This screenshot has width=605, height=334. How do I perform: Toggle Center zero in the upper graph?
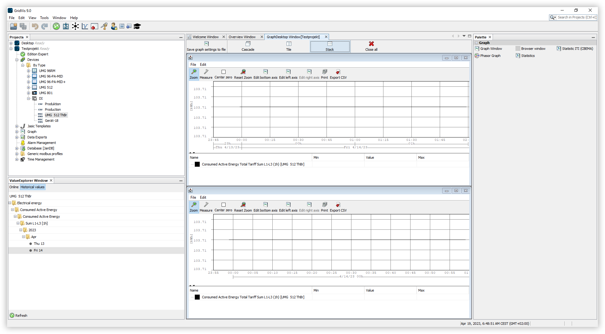[x=223, y=74]
